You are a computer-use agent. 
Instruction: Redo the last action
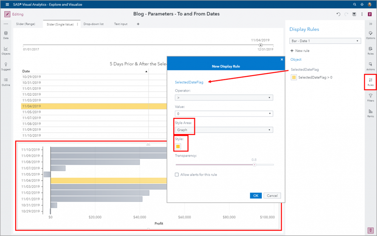coord(346,14)
